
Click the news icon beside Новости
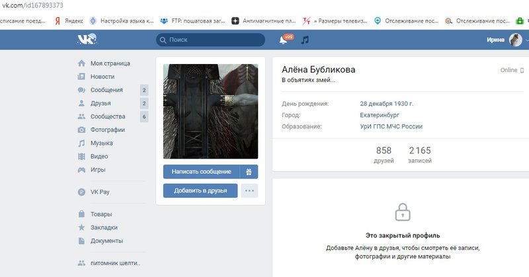[81, 77]
